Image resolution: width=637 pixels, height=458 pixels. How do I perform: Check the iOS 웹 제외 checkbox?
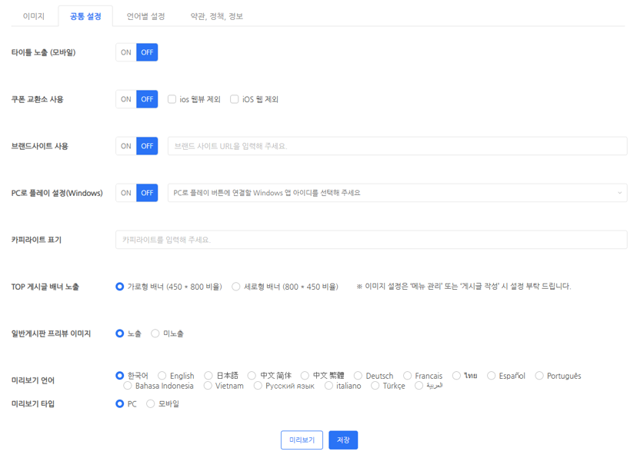[x=235, y=99]
